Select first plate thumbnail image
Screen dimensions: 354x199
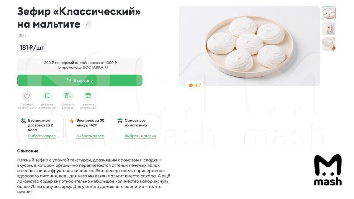[x=329, y=13]
